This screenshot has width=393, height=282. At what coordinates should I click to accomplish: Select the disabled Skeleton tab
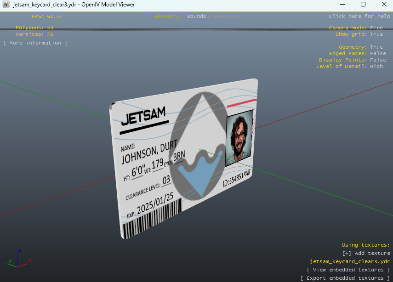tap(227, 16)
